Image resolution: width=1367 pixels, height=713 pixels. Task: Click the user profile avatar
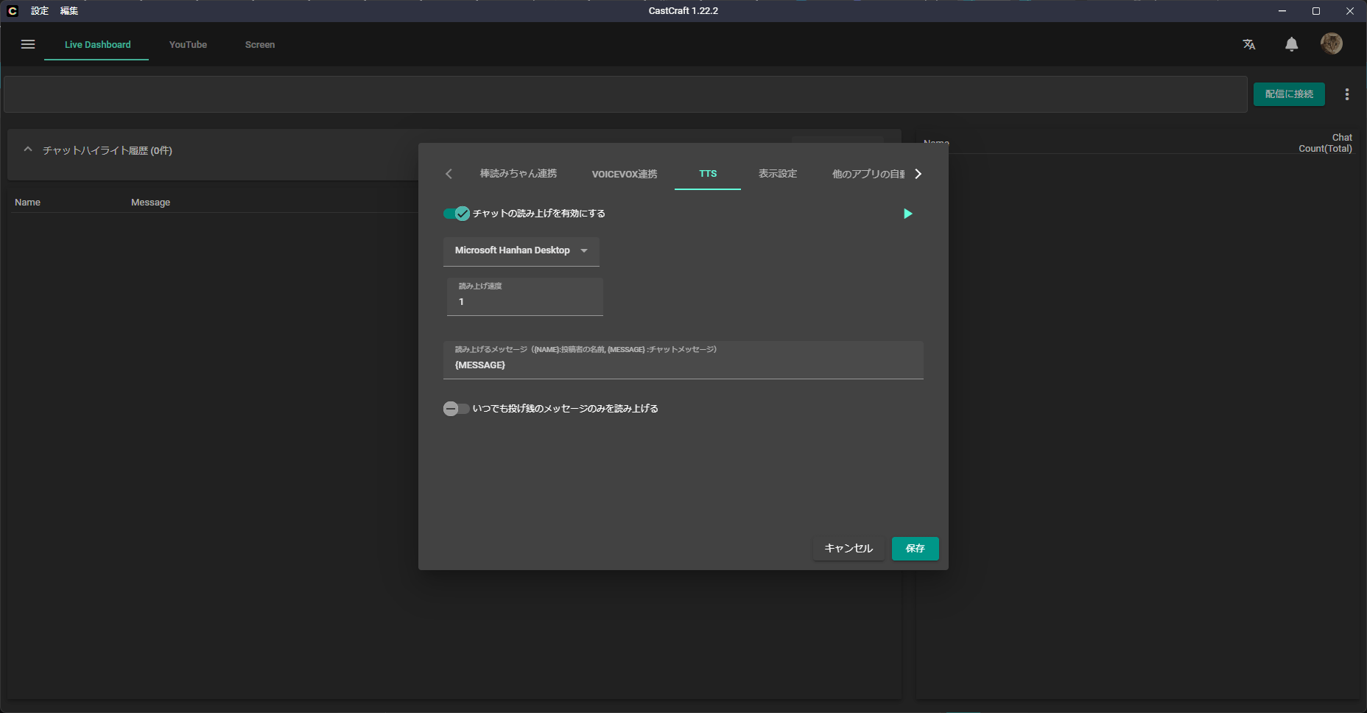coord(1331,44)
